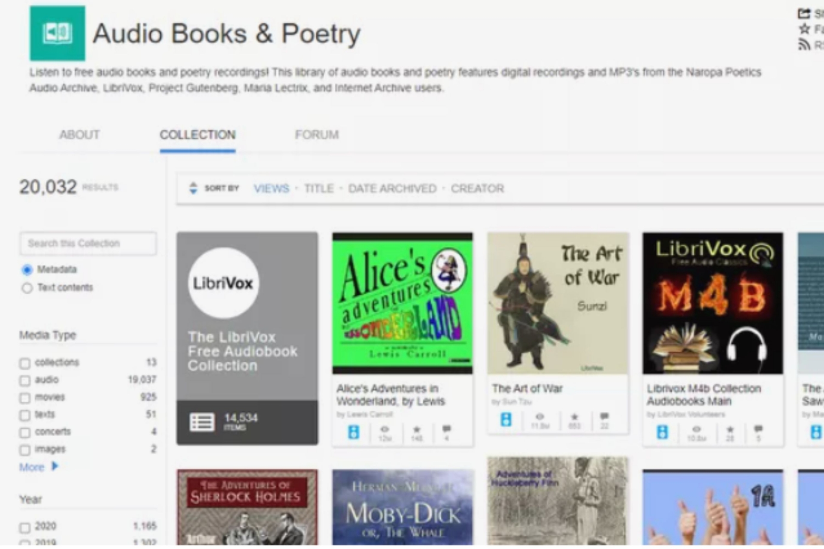This screenshot has height=549, width=824.
Task: Switch to the ABOUT tab
Action: (x=79, y=135)
